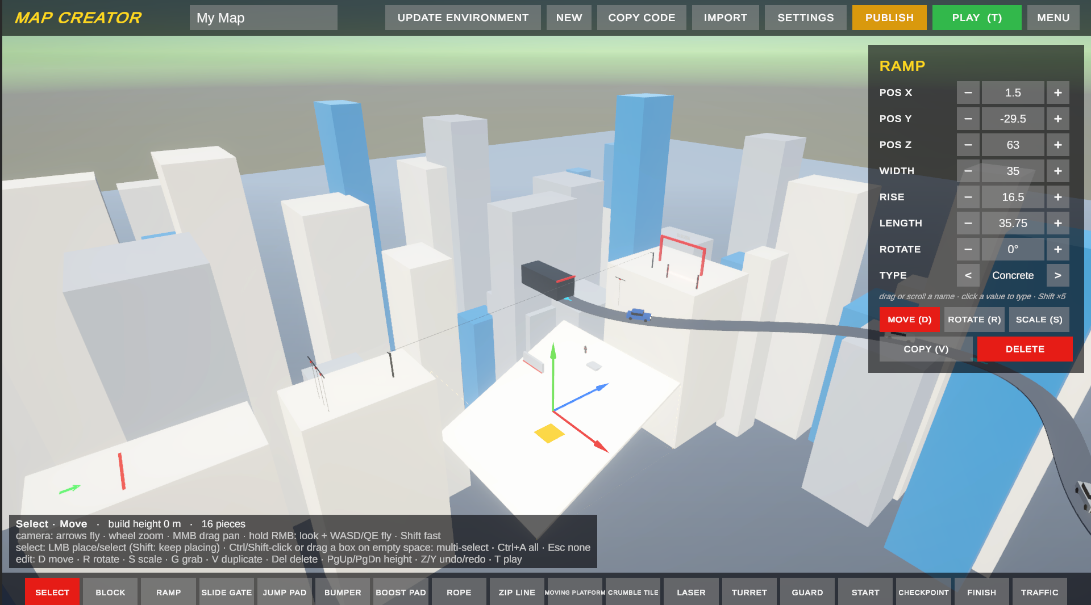Choose the RAMP piece tool
The height and width of the screenshot is (605, 1091).
tap(168, 592)
